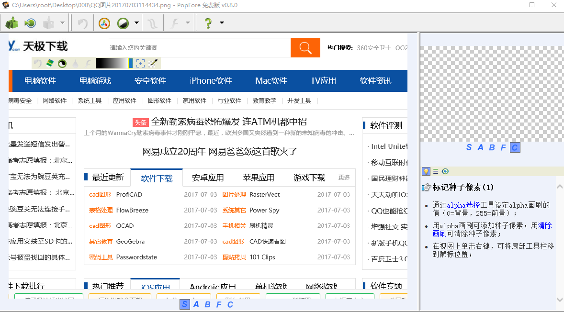Select the eraser brush in local toolbar
This screenshot has height=312, width=564.
(x=50, y=64)
